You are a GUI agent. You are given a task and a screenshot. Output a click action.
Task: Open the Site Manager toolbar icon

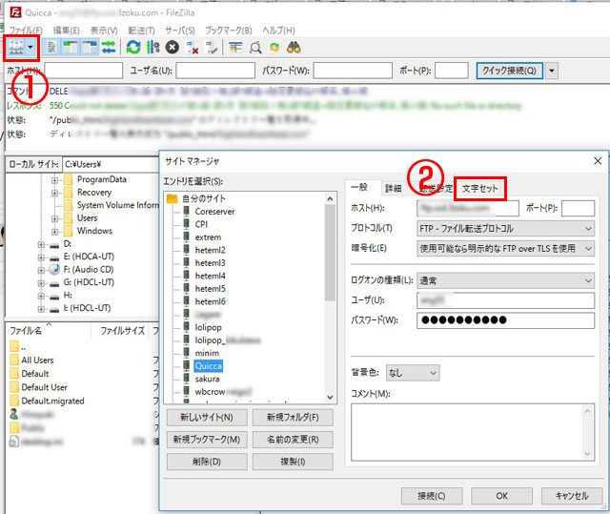(16, 48)
